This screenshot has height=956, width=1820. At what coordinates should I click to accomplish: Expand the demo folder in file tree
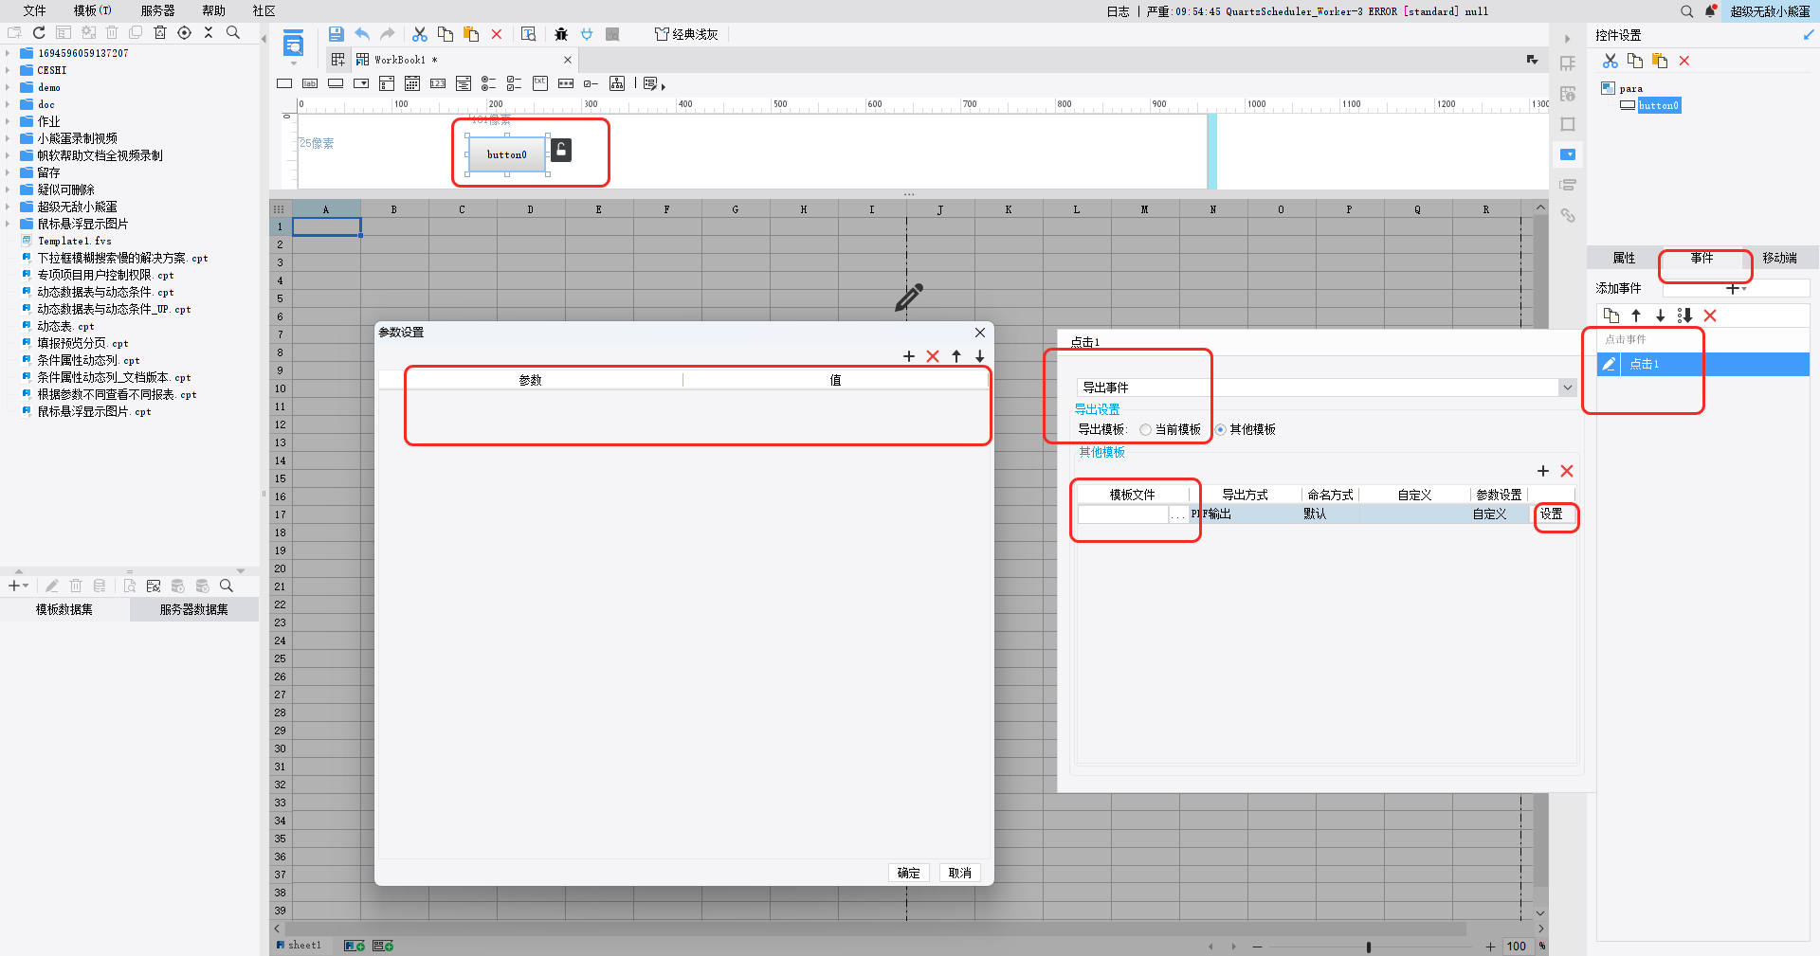click(8, 87)
